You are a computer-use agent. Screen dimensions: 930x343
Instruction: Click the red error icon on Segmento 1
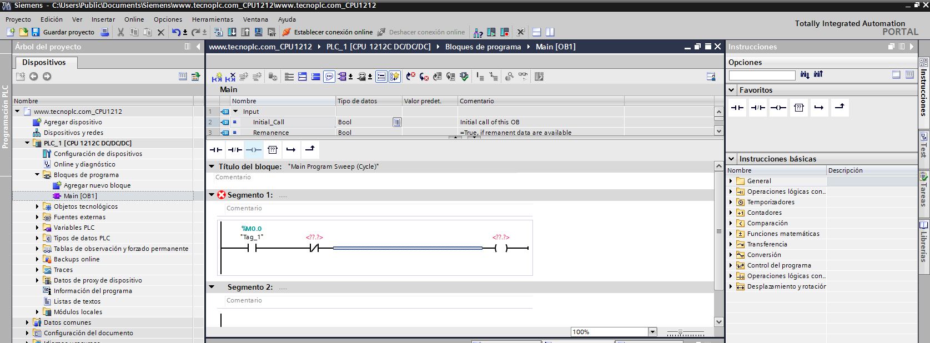click(222, 195)
